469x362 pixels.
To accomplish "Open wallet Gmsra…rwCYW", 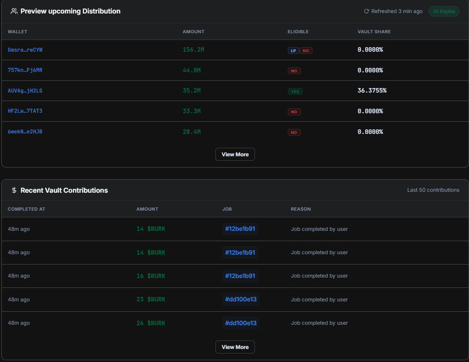I will [25, 50].
